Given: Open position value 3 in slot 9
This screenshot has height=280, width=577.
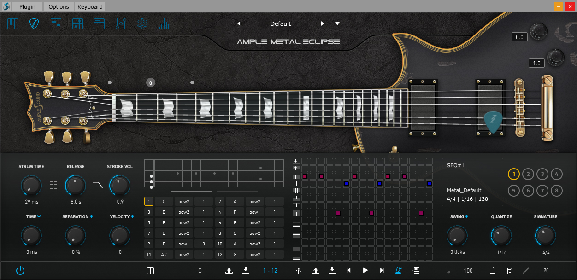Looking at the screenshot, I should tap(203, 244).
